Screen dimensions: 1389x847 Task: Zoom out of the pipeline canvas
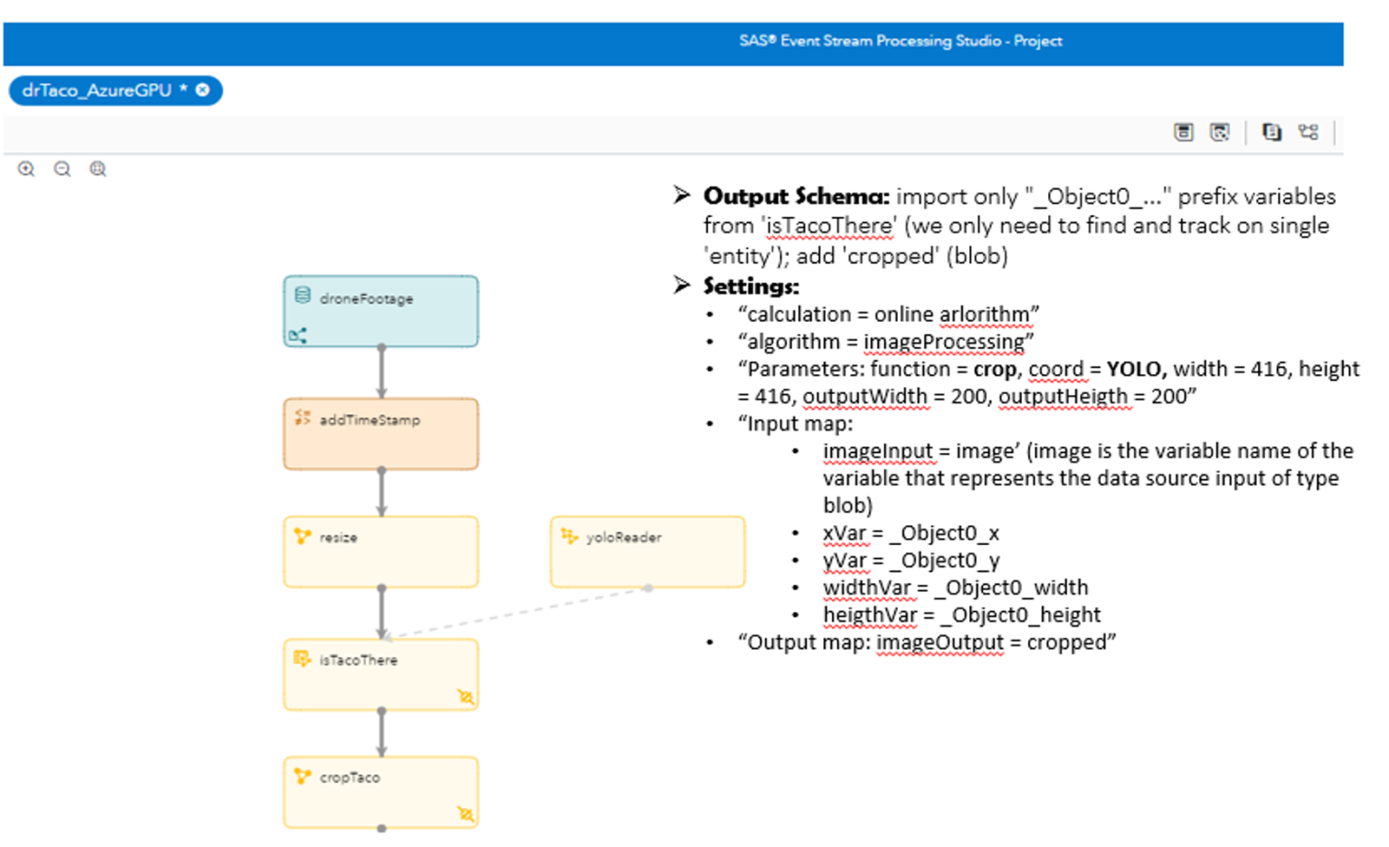61,169
